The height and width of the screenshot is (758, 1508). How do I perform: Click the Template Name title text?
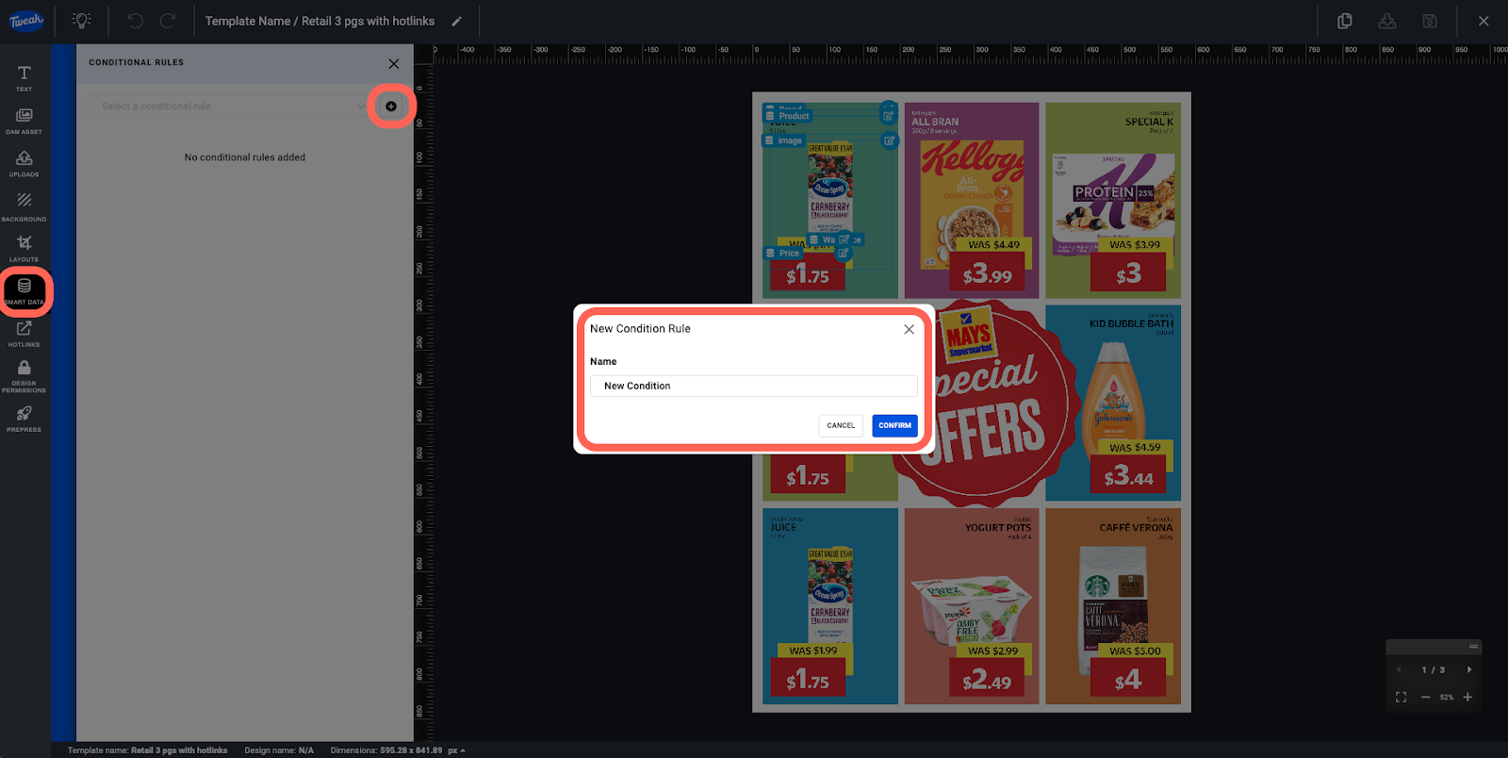point(320,21)
